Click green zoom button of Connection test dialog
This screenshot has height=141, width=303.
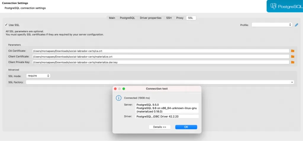tap(124, 89)
